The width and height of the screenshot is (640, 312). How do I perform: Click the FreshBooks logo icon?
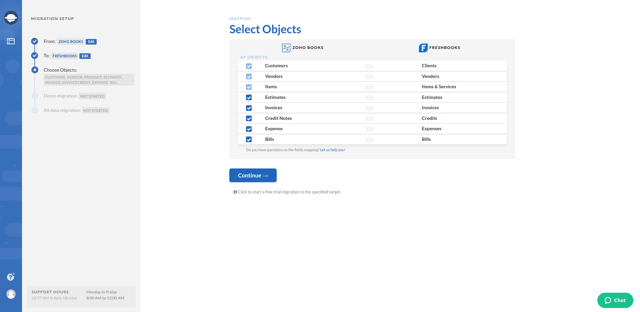coord(423,48)
